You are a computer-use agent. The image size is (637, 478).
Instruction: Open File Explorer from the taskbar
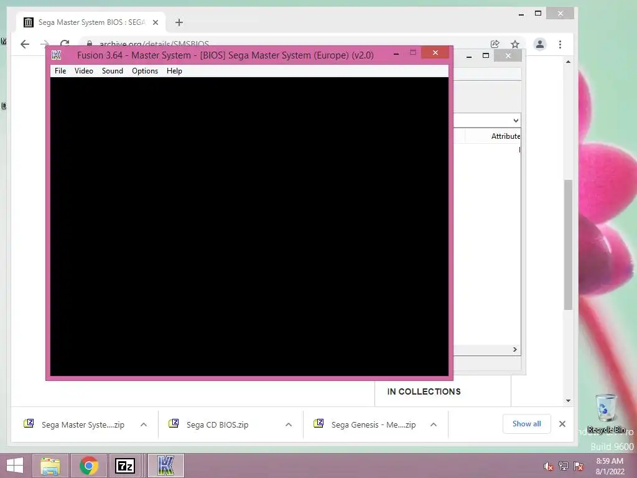[x=50, y=466]
